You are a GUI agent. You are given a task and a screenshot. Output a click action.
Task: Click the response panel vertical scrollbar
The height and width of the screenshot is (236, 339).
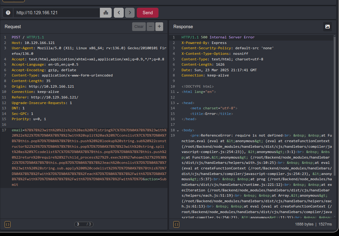coord(334,106)
